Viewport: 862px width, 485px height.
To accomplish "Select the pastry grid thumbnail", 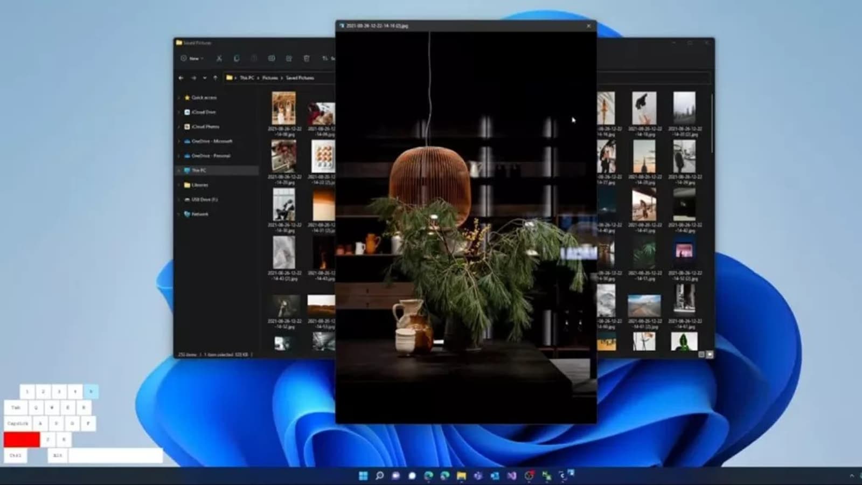I will pyautogui.click(x=323, y=156).
